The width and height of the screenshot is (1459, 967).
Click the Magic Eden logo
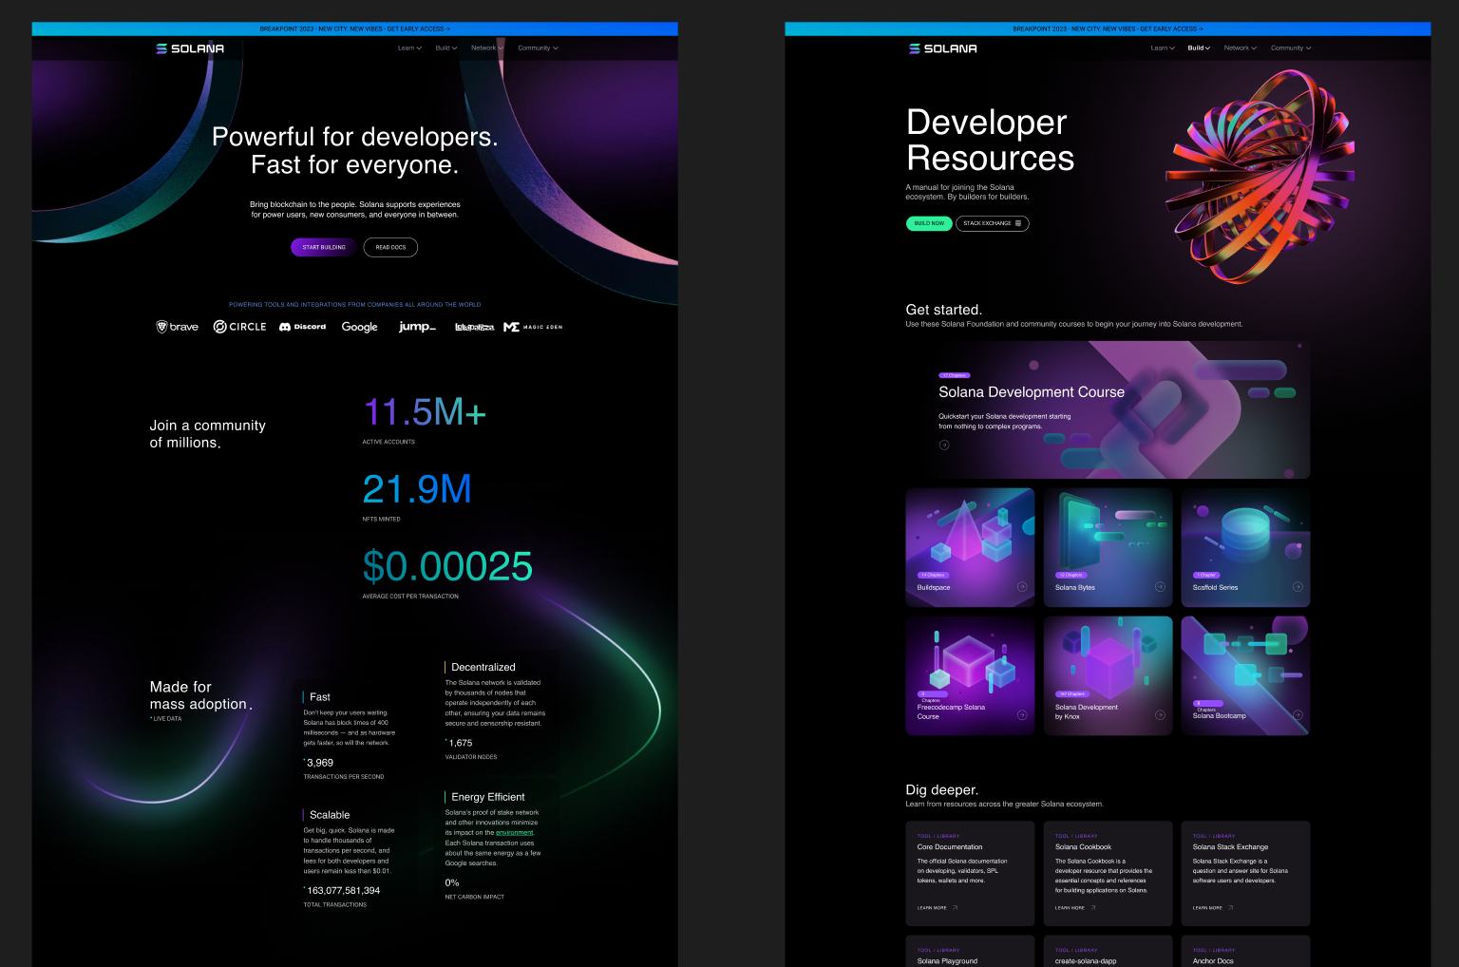(x=533, y=327)
